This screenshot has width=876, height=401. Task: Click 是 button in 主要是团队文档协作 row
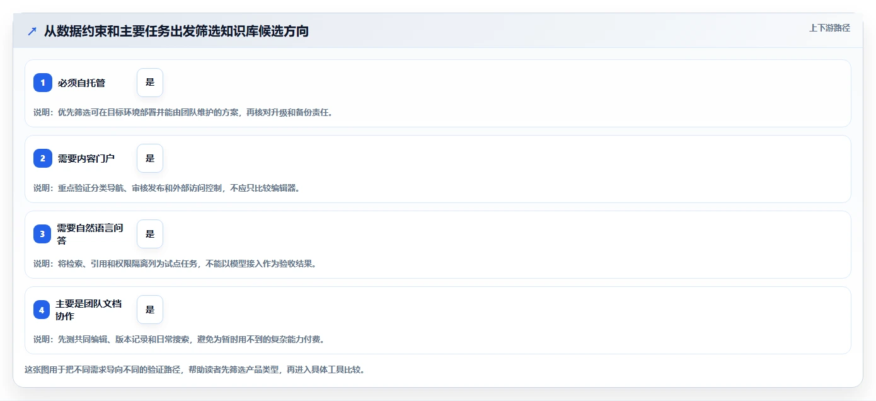coord(150,310)
